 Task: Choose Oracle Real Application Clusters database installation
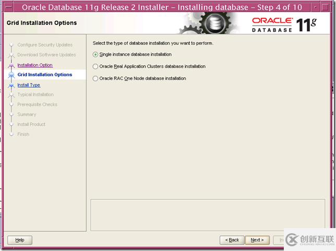click(x=149, y=66)
